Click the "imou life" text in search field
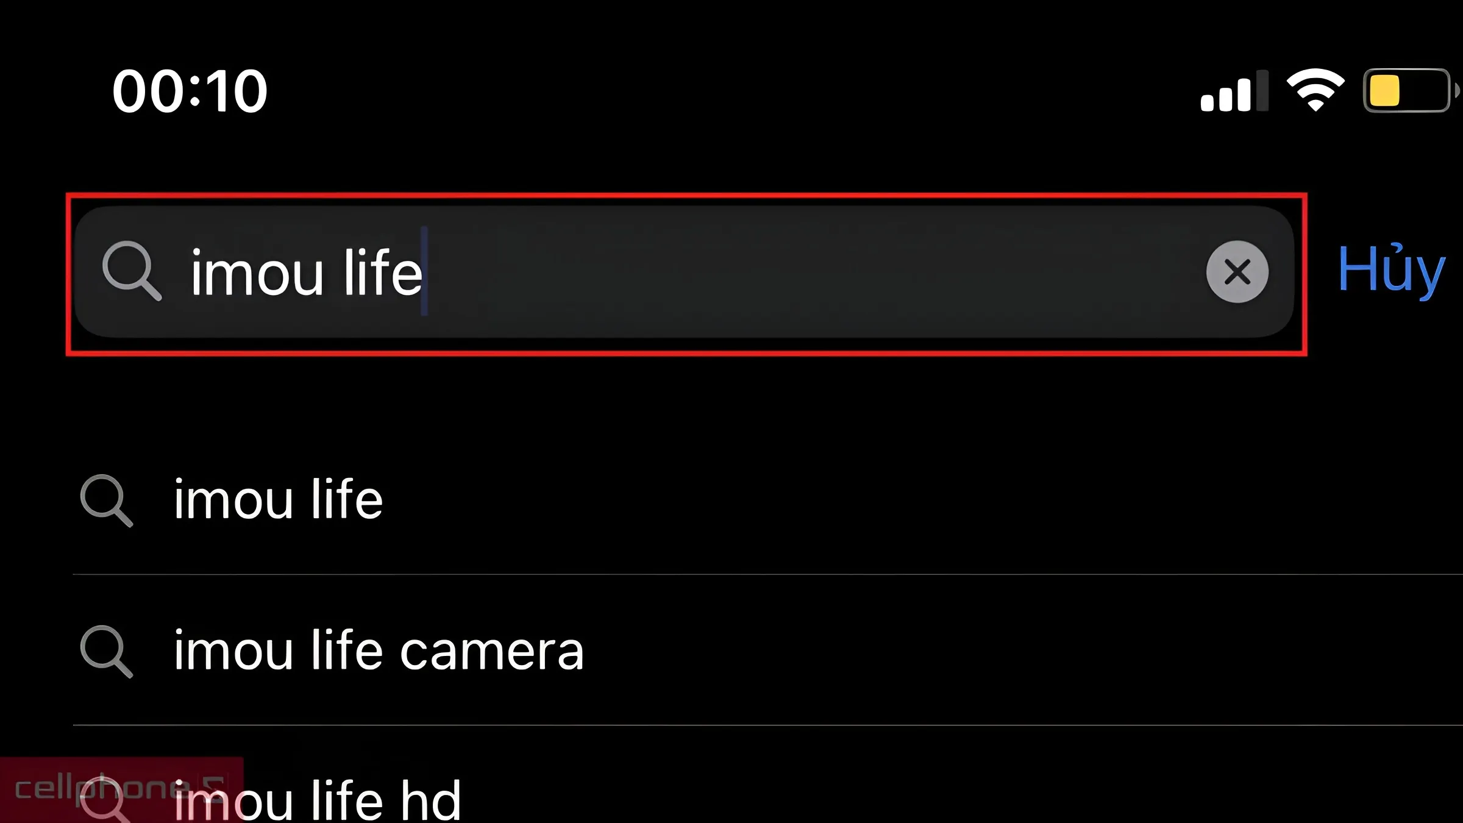This screenshot has height=823, width=1463. coord(307,273)
